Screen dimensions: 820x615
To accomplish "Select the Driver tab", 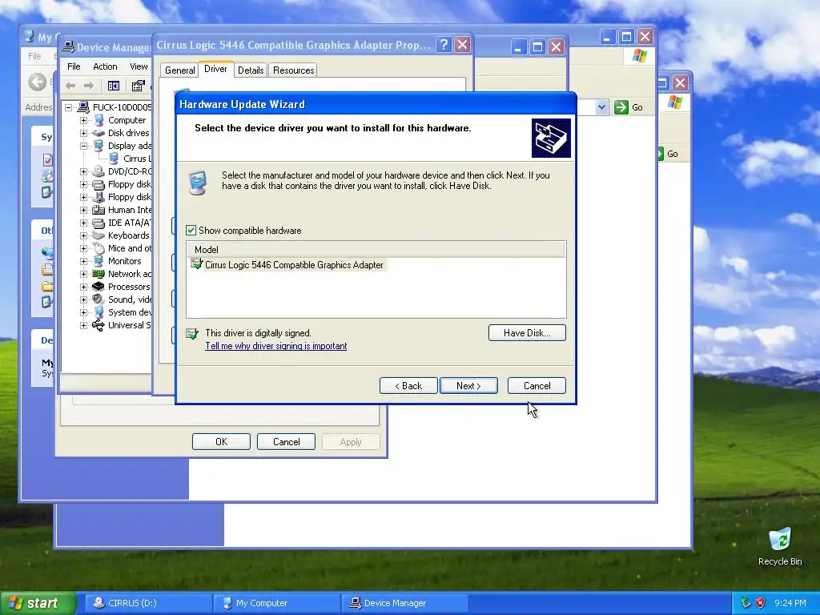I will coord(215,69).
